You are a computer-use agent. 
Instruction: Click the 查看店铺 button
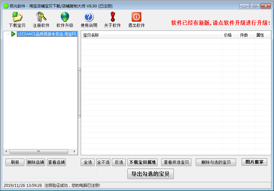56,162
